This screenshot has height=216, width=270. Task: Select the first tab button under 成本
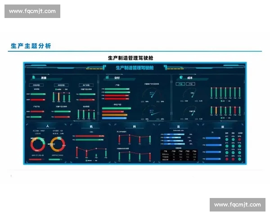click(178, 84)
